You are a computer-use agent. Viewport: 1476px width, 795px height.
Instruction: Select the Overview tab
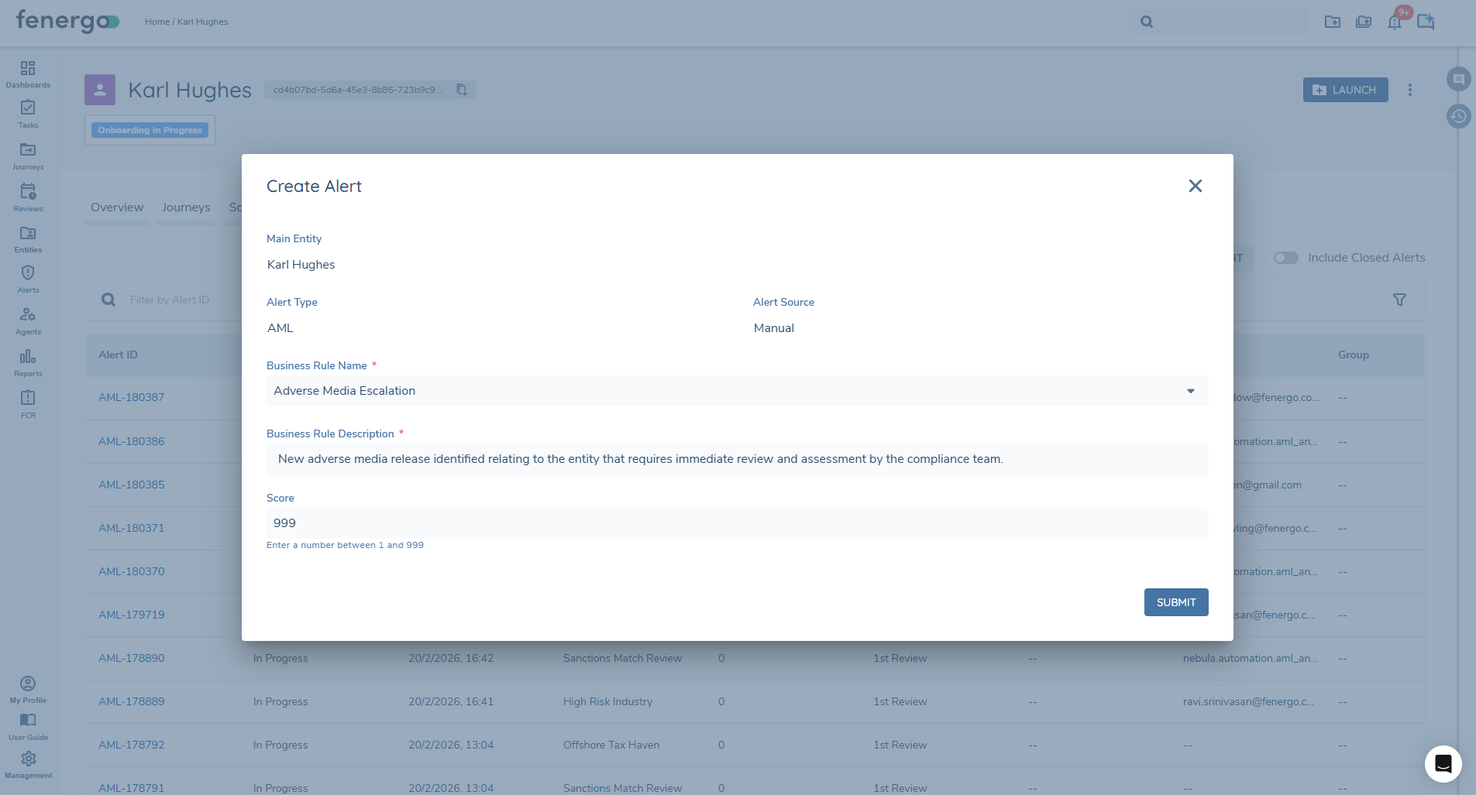point(117,207)
